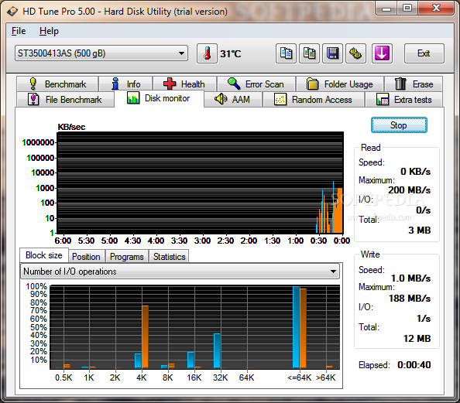460x403 pixels.
Task: Expand the Number of I/O operations dropdown
Action: click(180, 272)
